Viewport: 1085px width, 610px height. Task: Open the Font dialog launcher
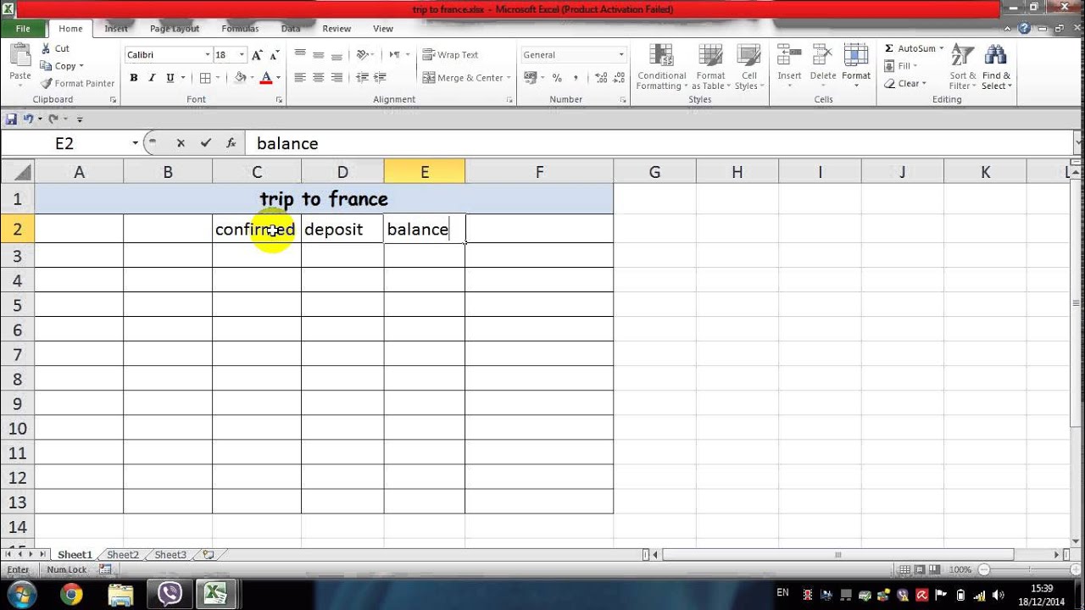[x=280, y=100]
